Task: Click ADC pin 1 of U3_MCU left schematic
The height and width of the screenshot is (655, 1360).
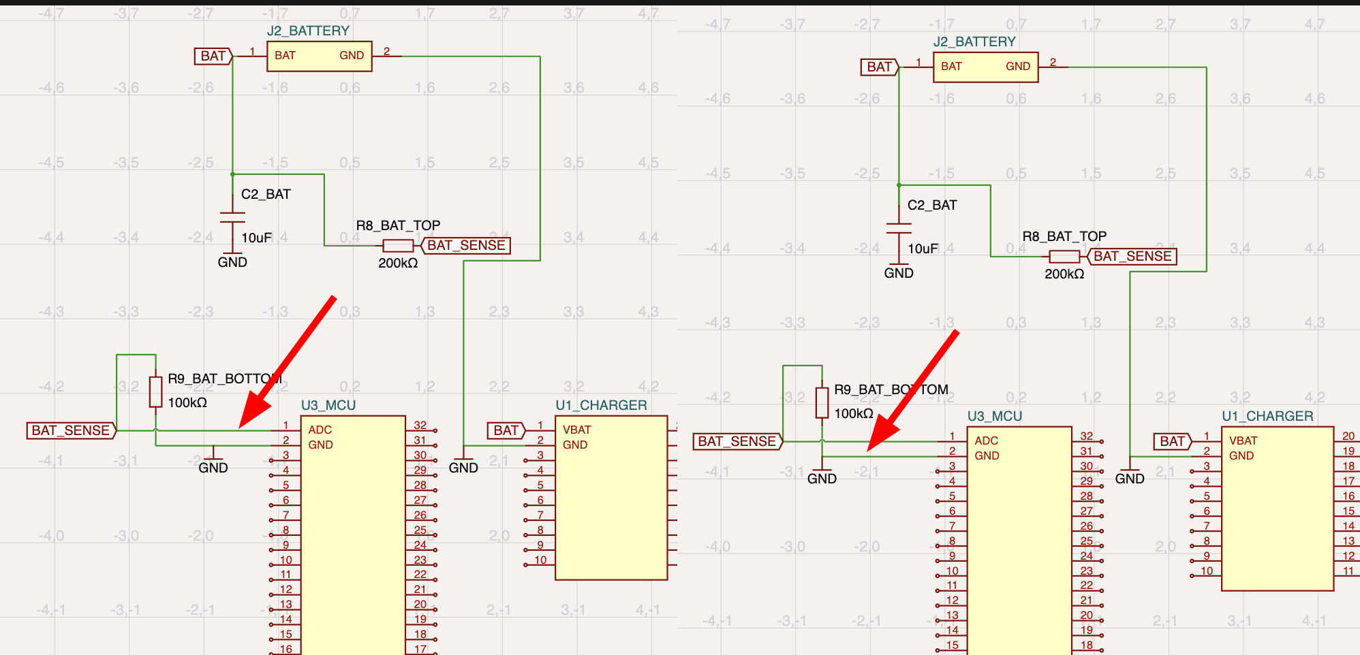Action: [285, 430]
